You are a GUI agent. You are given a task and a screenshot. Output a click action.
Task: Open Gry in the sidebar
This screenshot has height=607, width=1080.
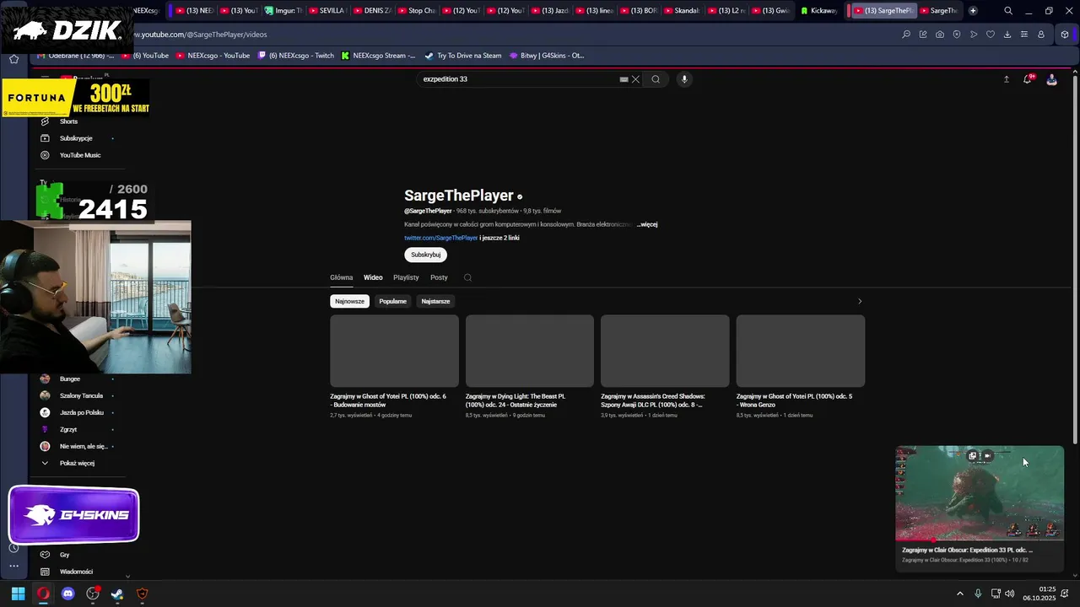65,555
